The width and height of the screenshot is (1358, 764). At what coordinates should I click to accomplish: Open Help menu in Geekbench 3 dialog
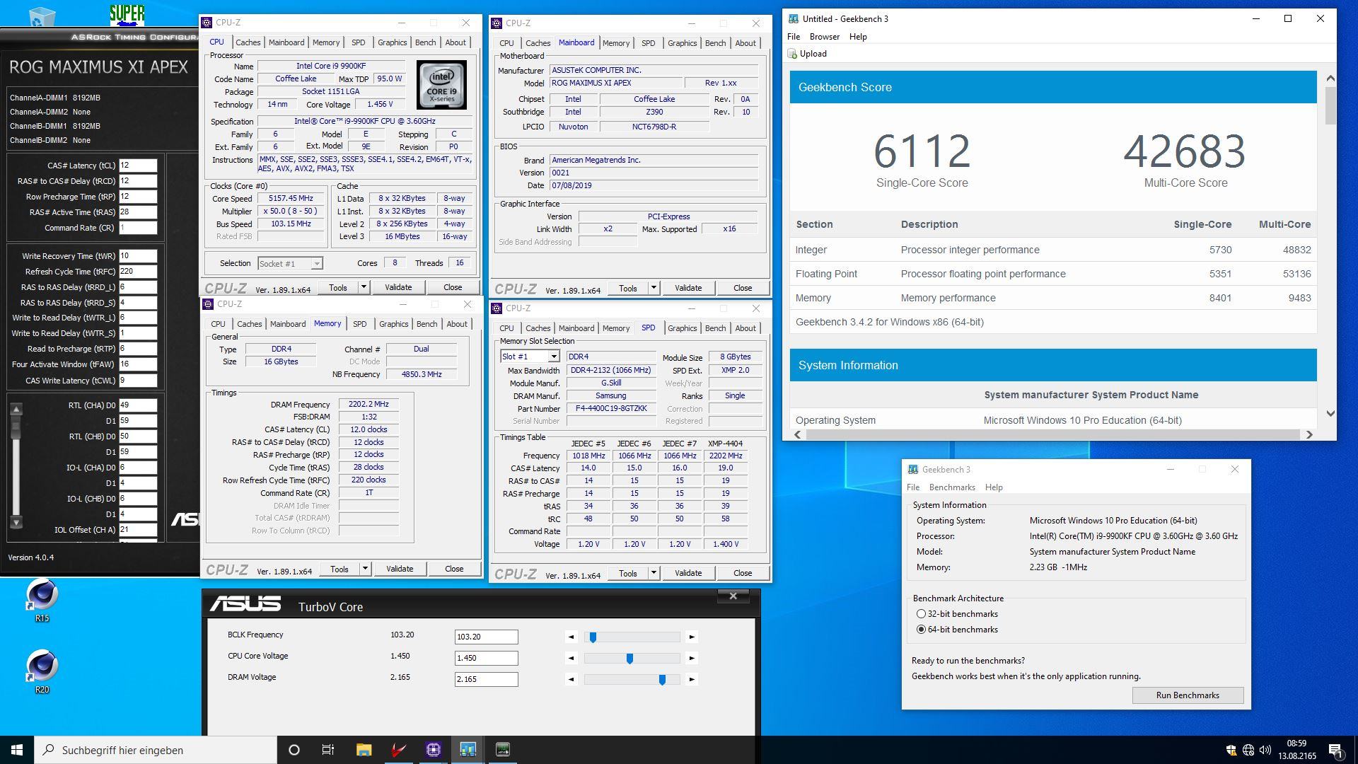(x=994, y=487)
